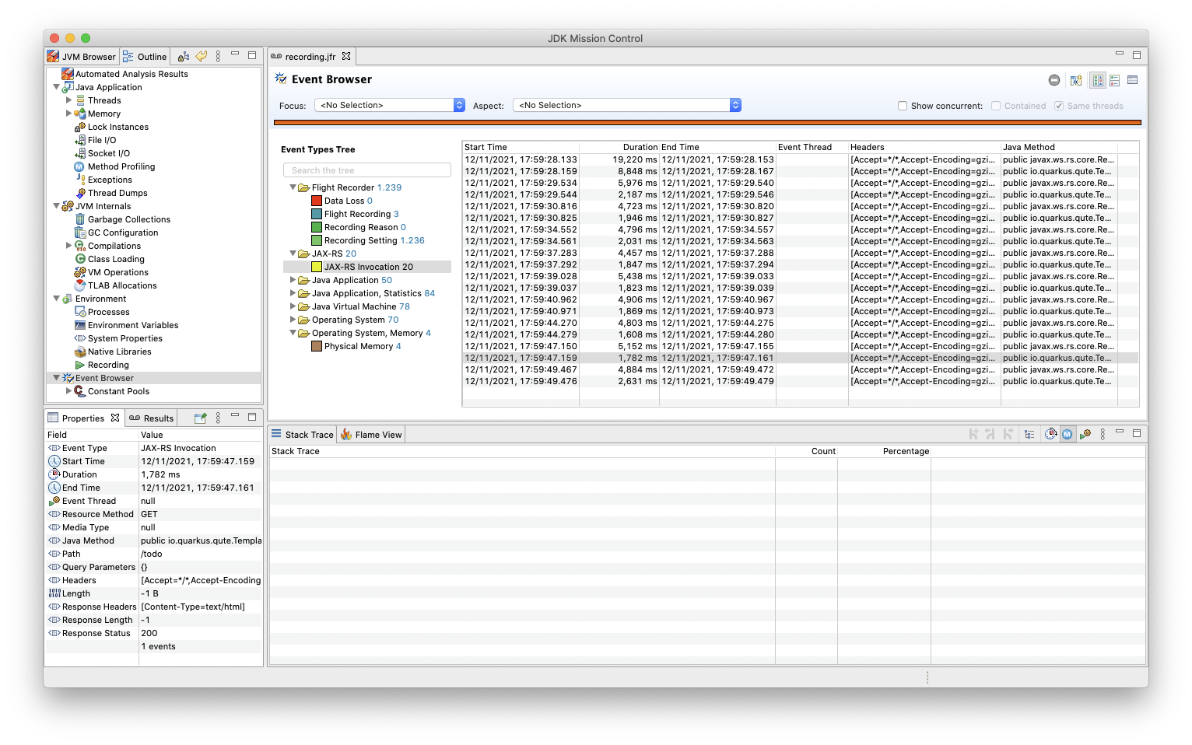Expand the Operating System 70 folder
This screenshot has height=745, width=1192.
293,320
